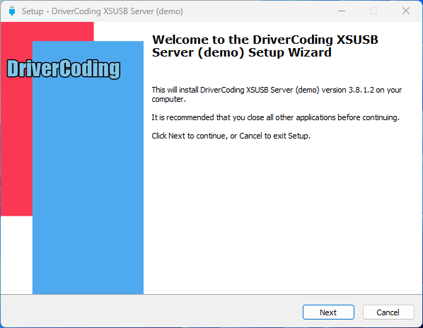Close the Setup wizard window
423x328 pixels.
coord(406,11)
